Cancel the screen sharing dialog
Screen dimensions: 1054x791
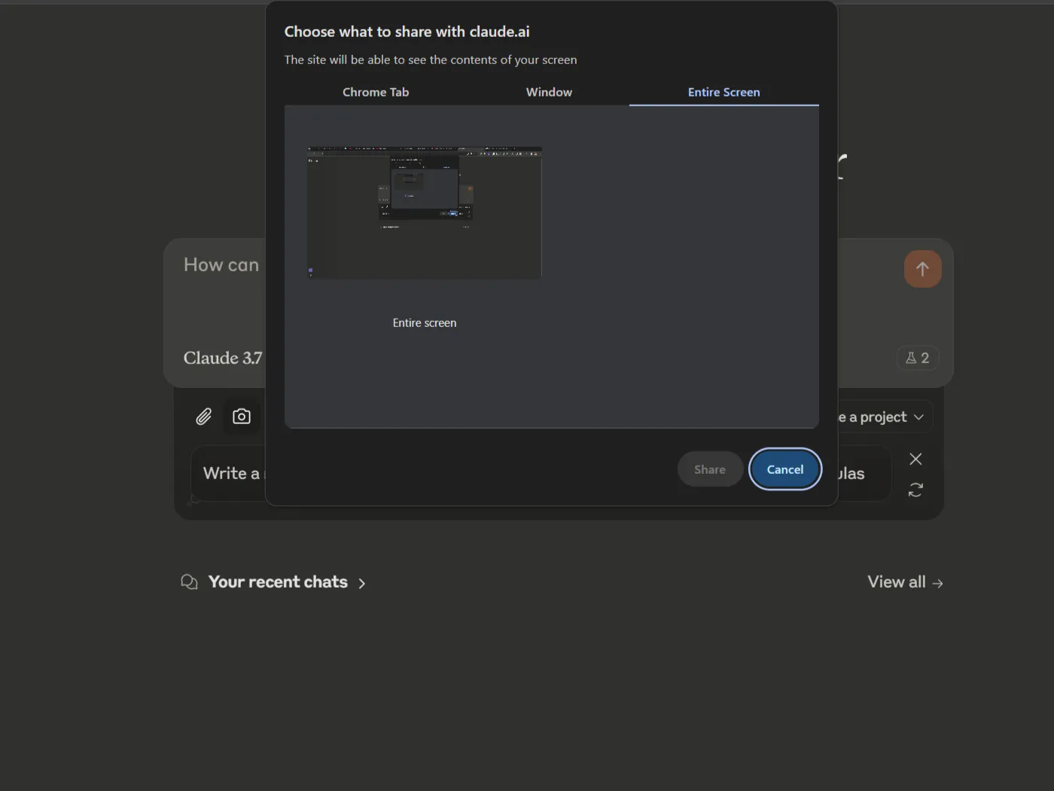(x=784, y=469)
